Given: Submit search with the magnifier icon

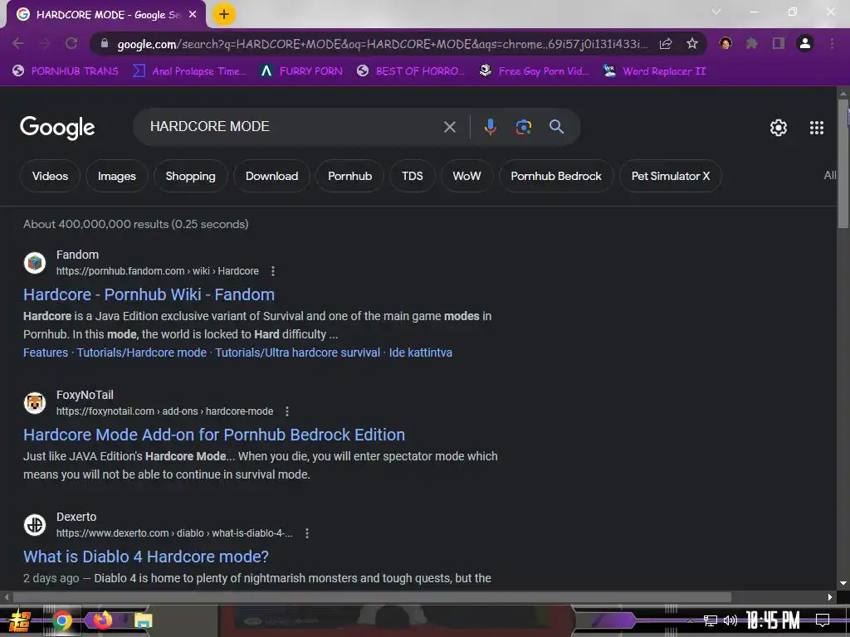Looking at the screenshot, I should [556, 127].
